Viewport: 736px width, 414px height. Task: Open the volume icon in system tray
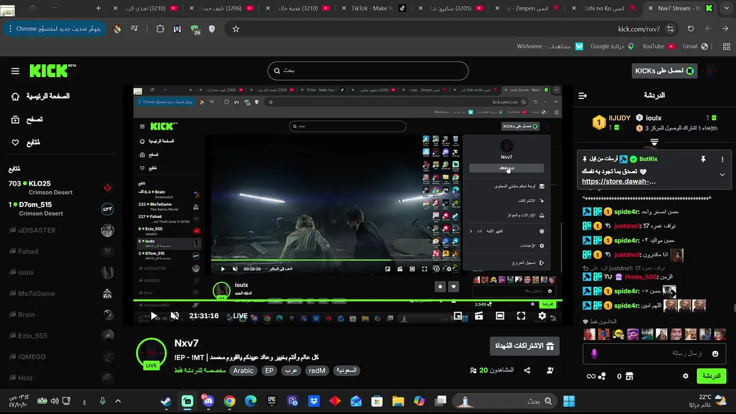click(55, 401)
